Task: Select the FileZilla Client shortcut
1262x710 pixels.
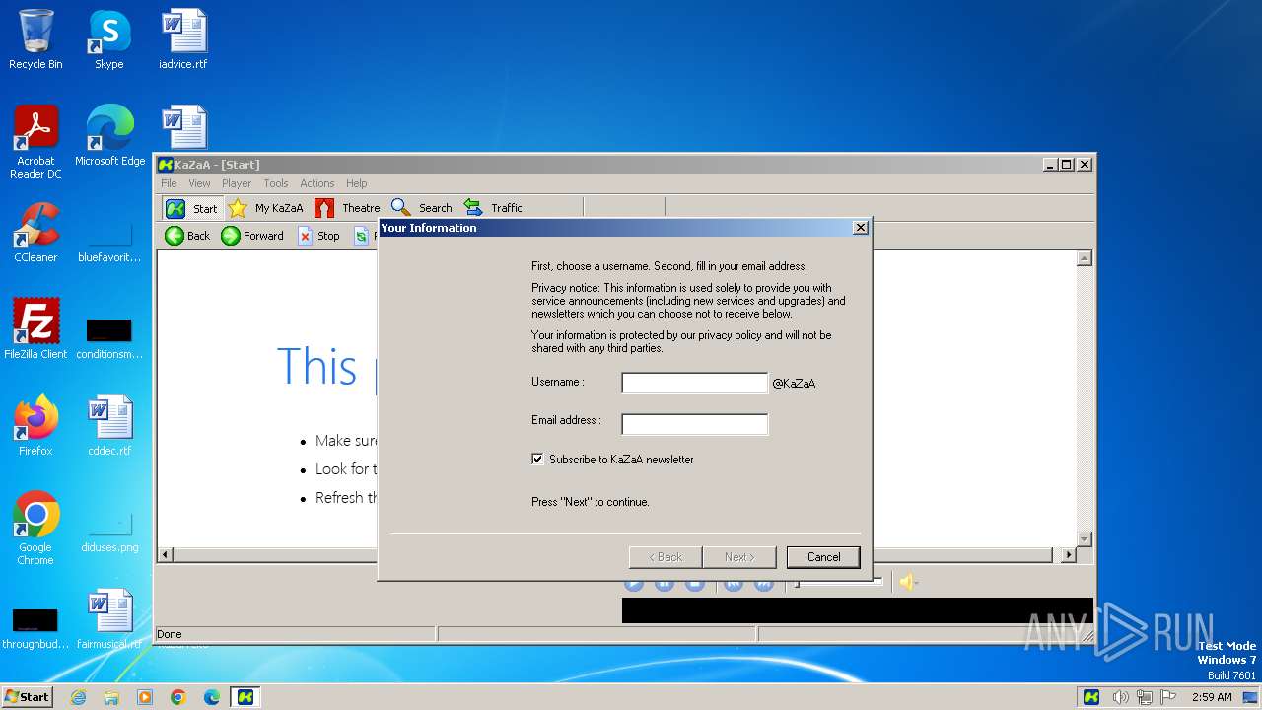Action: pos(35,329)
